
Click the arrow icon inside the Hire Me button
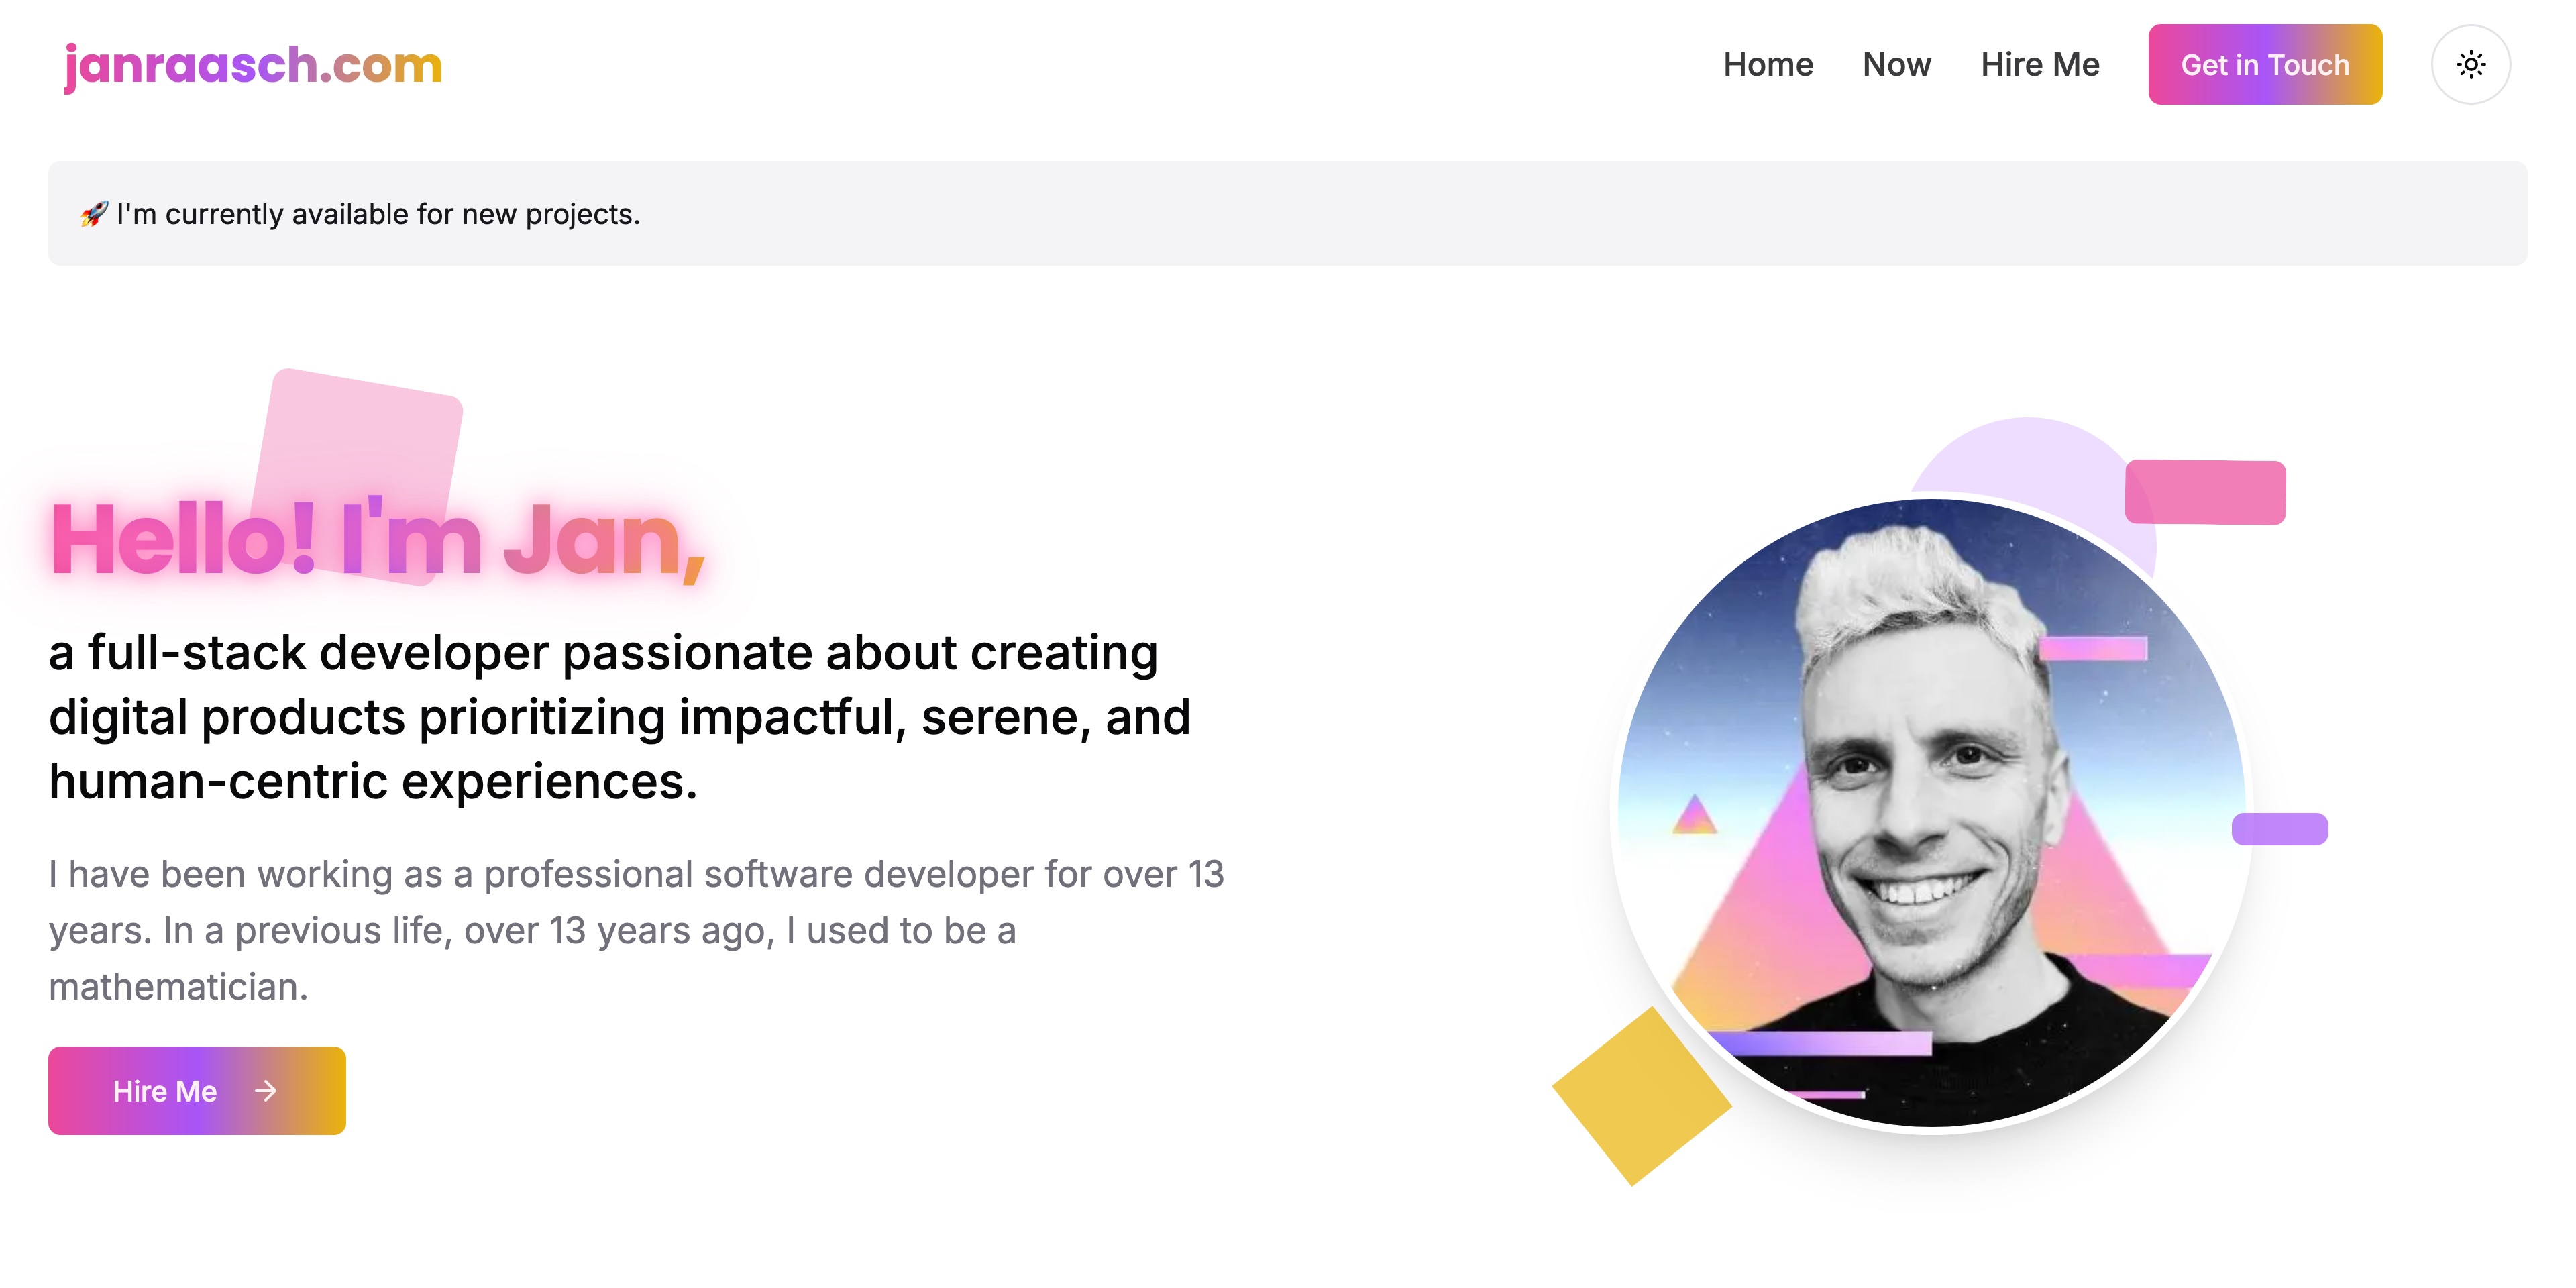click(x=265, y=1091)
